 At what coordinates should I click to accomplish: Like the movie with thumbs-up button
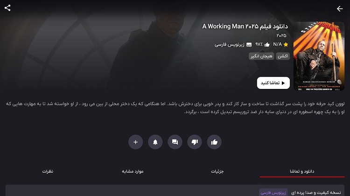tap(214, 142)
